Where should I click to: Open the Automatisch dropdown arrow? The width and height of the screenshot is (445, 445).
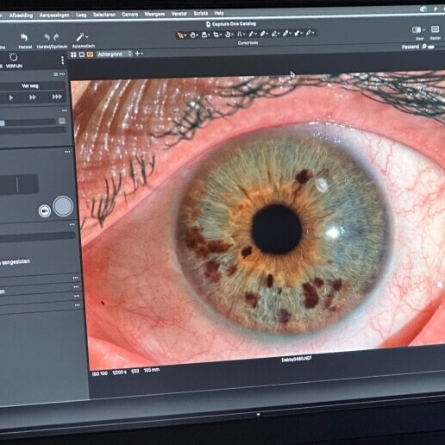(x=87, y=37)
